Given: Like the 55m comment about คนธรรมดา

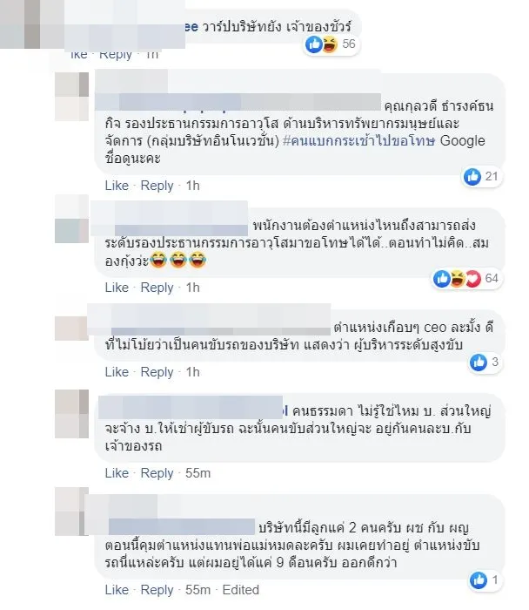Looking at the screenshot, I should (x=117, y=473).
